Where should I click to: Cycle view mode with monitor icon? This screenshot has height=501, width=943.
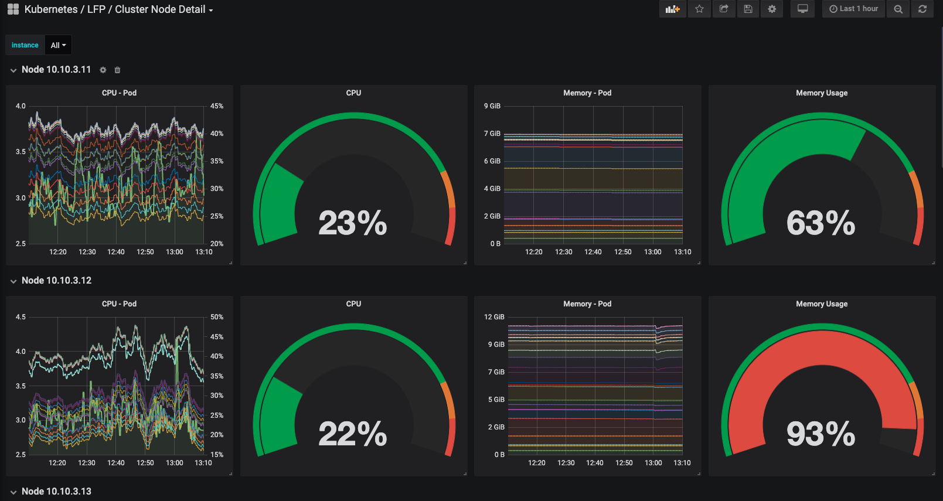pyautogui.click(x=803, y=9)
